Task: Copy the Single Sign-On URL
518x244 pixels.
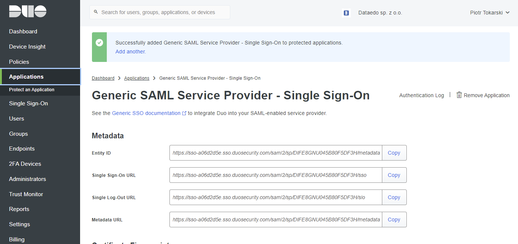Action: 394,175
